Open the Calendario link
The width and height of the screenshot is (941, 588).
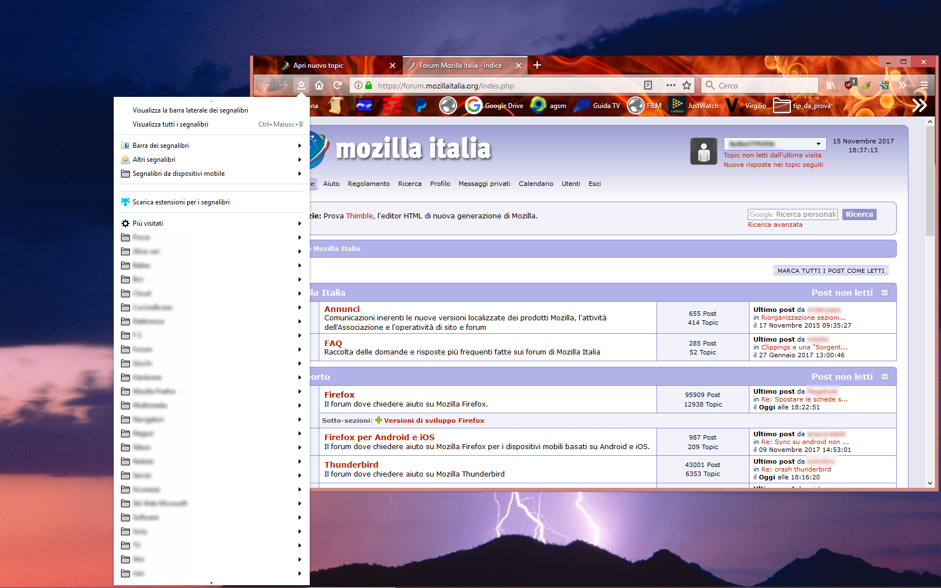535,184
